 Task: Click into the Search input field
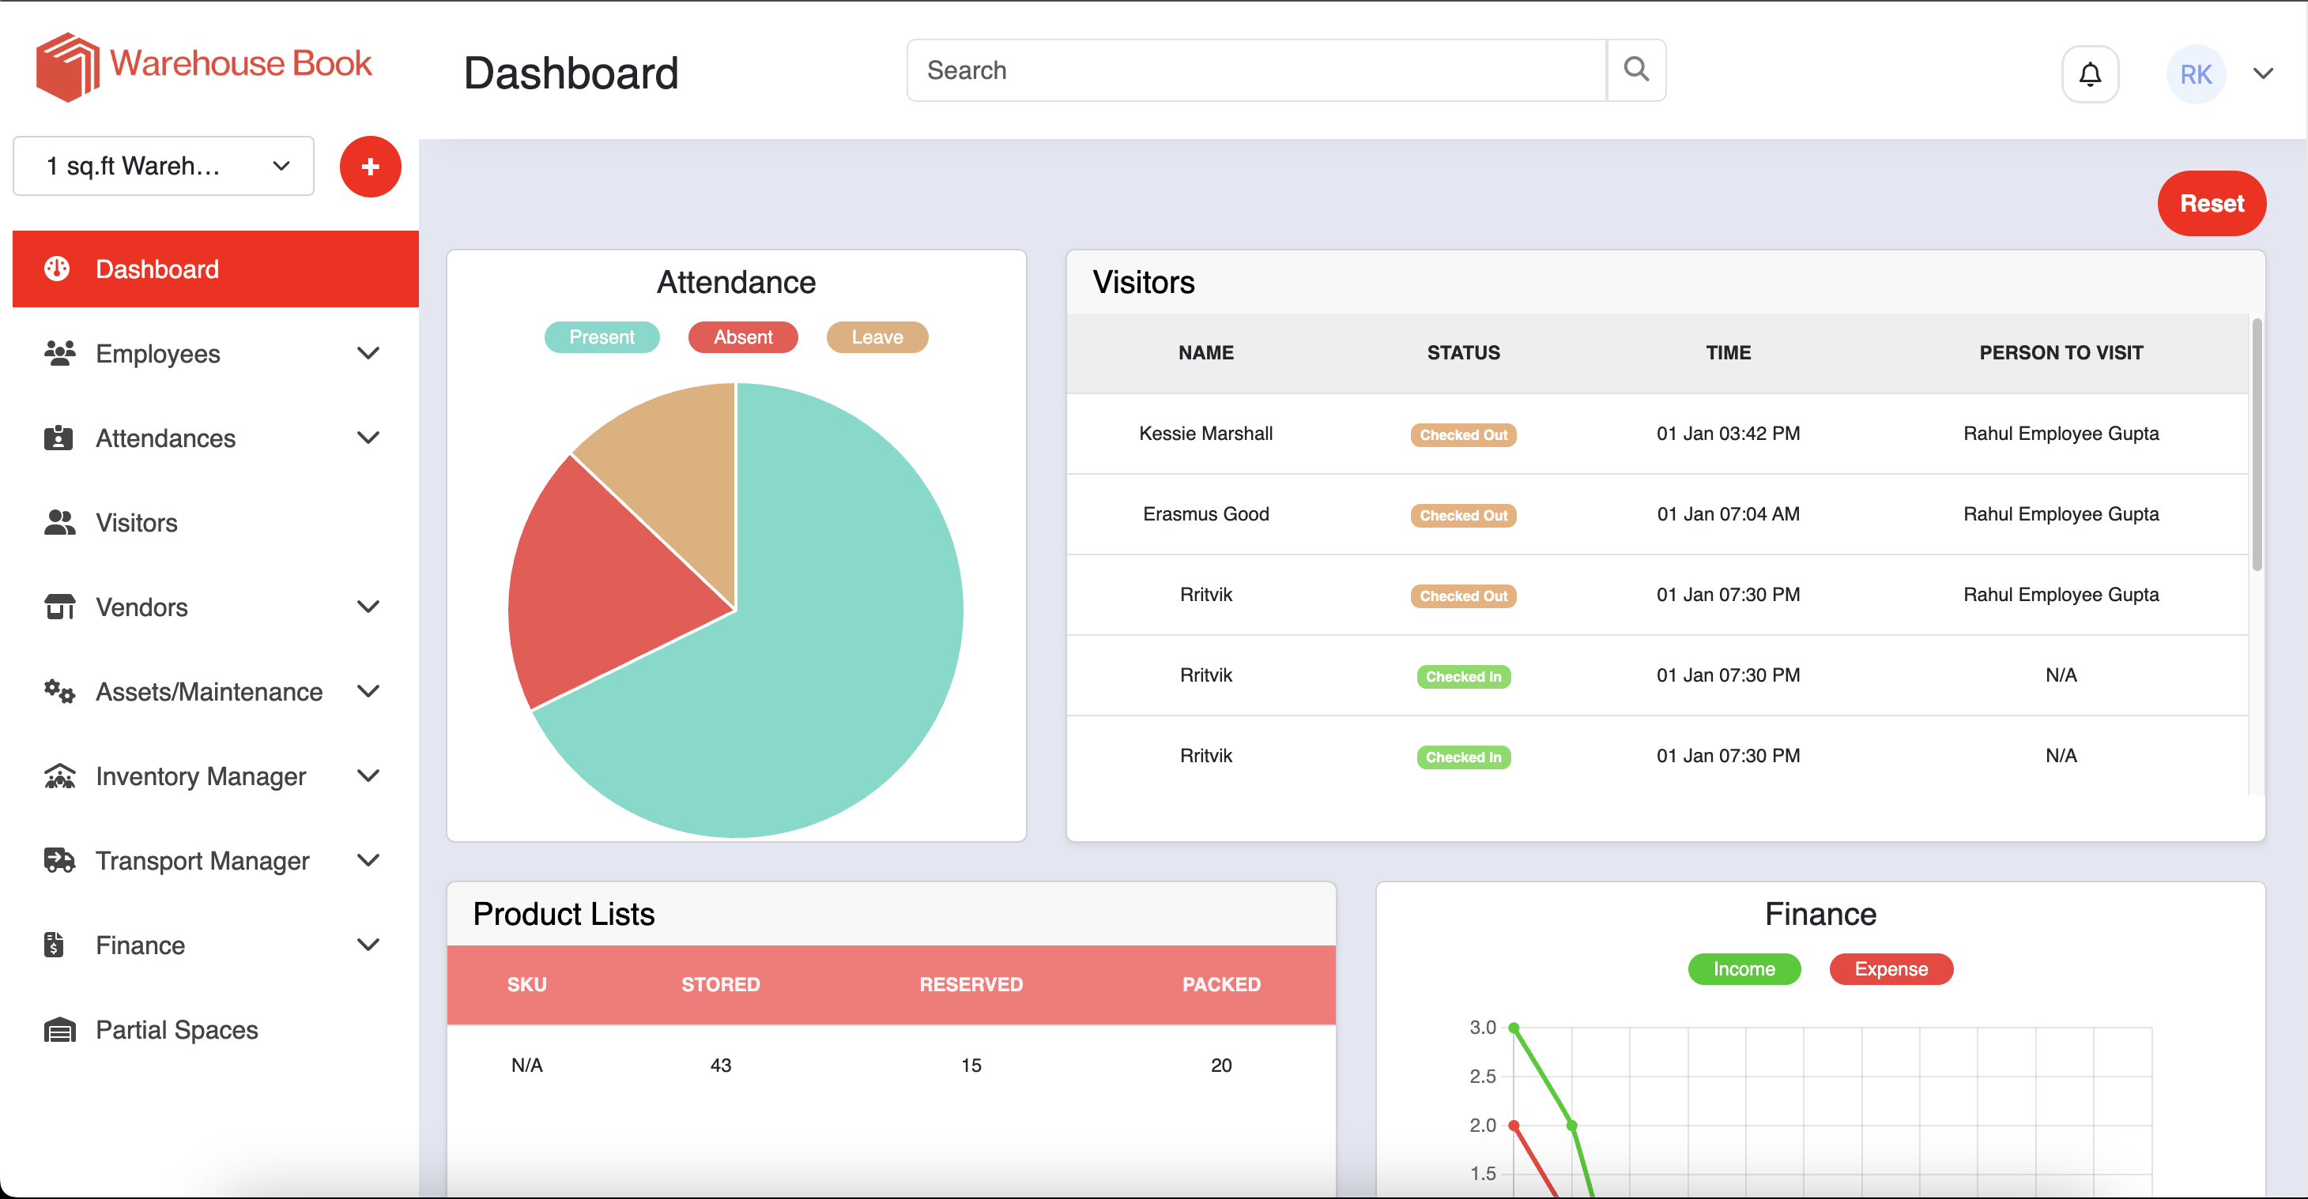pyautogui.click(x=1254, y=70)
